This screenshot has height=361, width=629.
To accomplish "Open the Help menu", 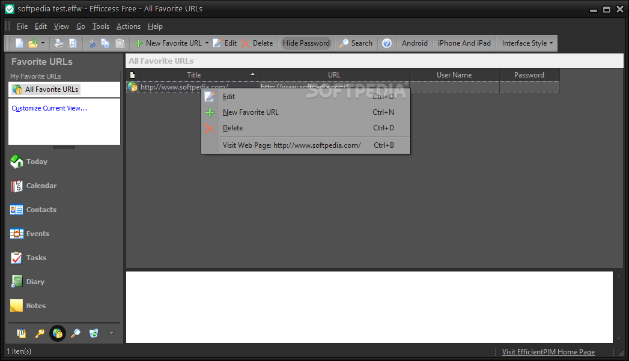I will pyautogui.click(x=155, y=26).
